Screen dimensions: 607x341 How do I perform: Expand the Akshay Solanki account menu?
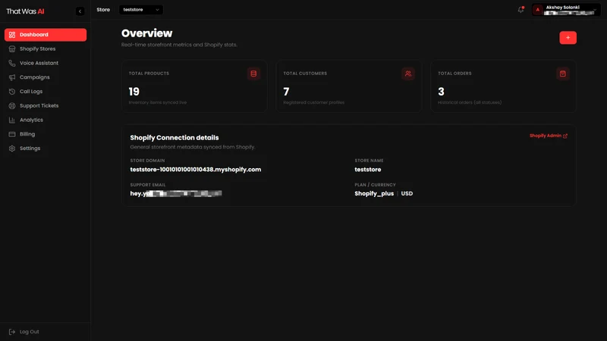pyautogui.click(x=566, y=10)
